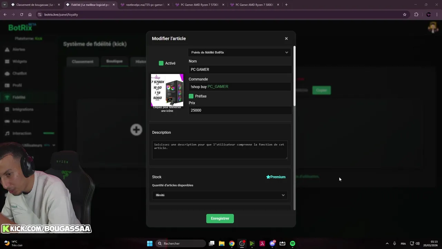442x249 pixels.
Task: Open the browser extensions puzzle icon
Action: [x=416, y=15]
